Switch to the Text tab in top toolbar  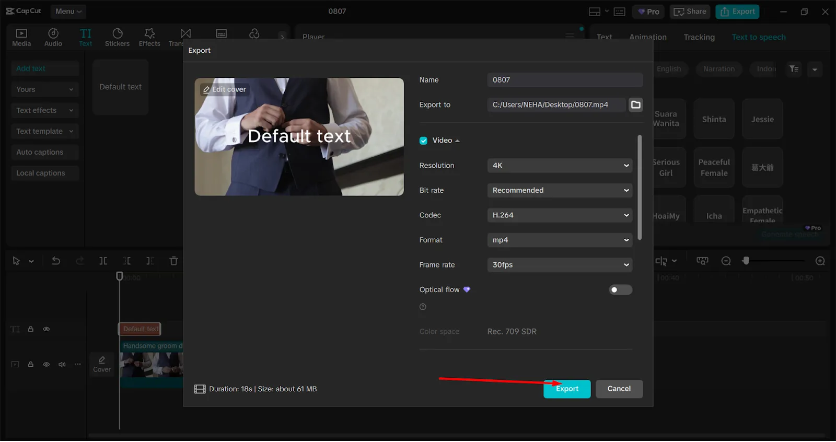(x=86, y=38)
